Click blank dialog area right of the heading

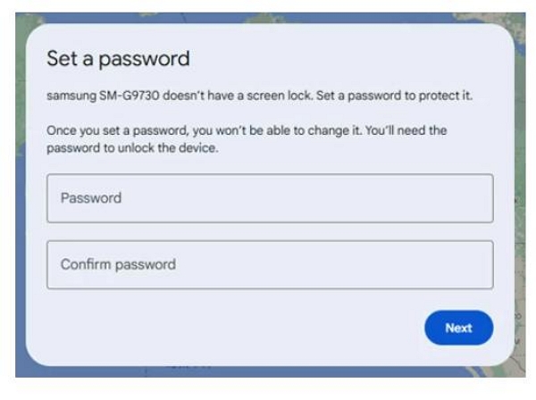pyautogui.click(x=357, y=60)
